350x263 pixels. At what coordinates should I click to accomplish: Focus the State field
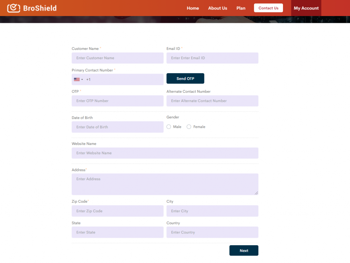(x=118, y=232)
